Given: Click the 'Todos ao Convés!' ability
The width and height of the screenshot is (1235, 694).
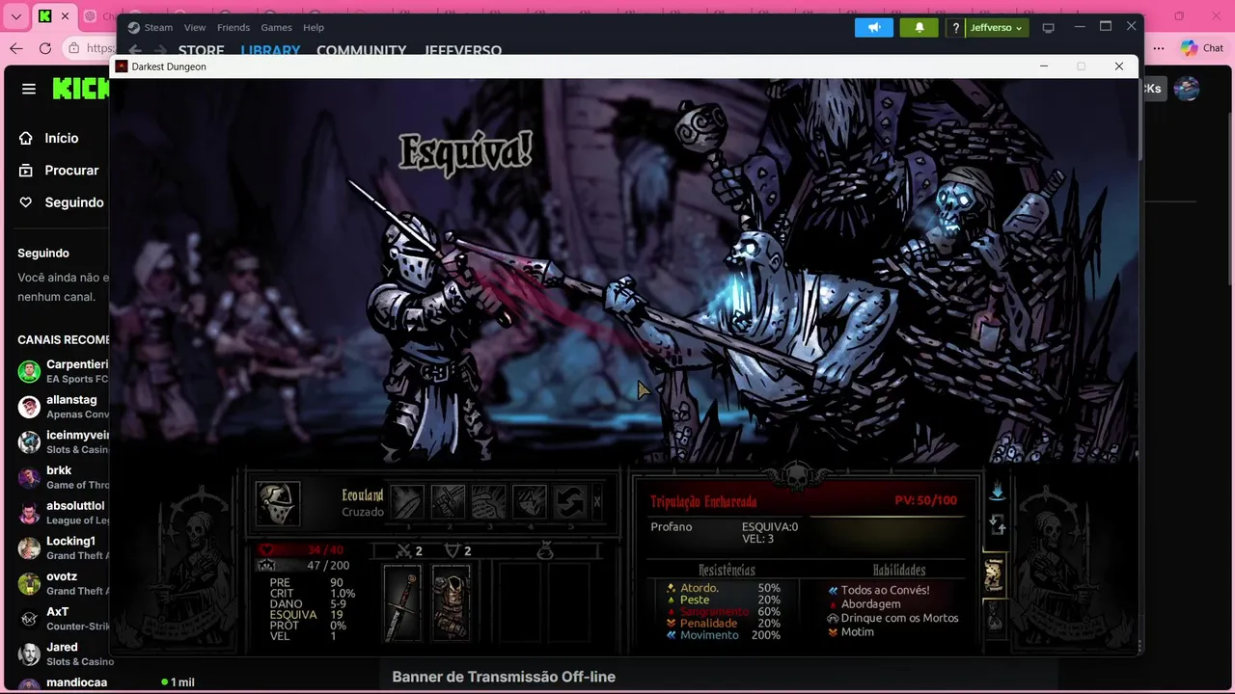Looking at the screenshot, I should click(x=878, y=590).
